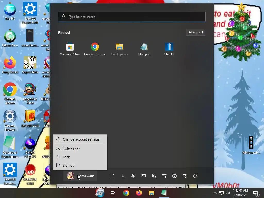Open Settings gear in Start footer
Screen dimensions: 264x198
click(175, 176)
